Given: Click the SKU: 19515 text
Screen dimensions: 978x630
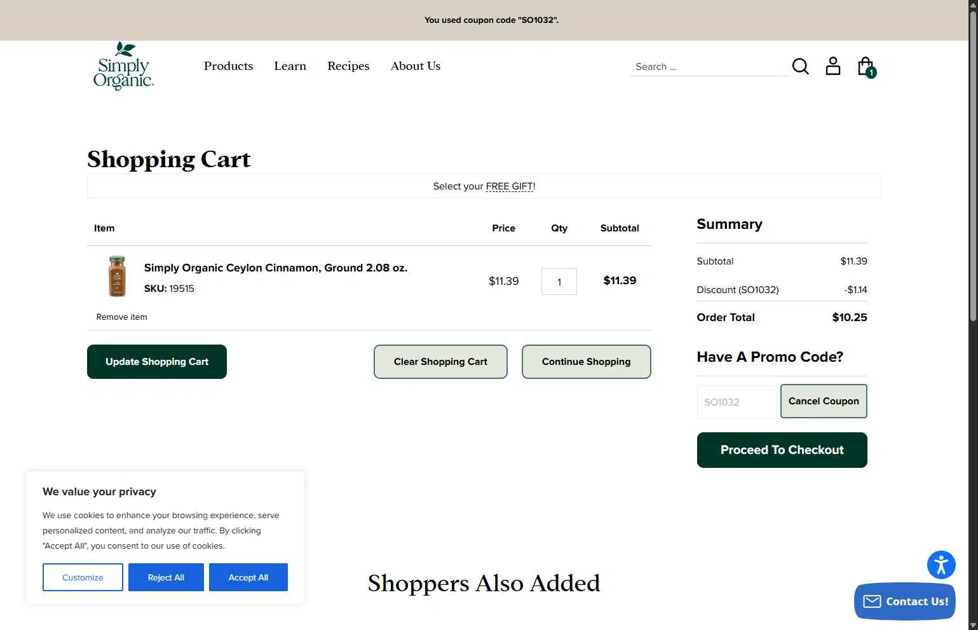Looking at the screenshot, I should [x=169, y=289].
